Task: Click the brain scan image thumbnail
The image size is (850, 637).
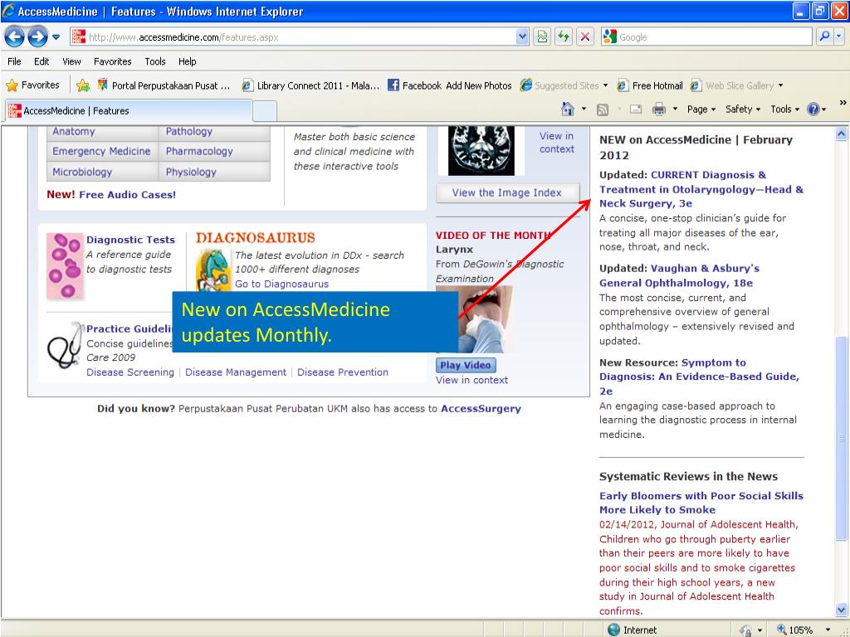Action: (481, 151)
